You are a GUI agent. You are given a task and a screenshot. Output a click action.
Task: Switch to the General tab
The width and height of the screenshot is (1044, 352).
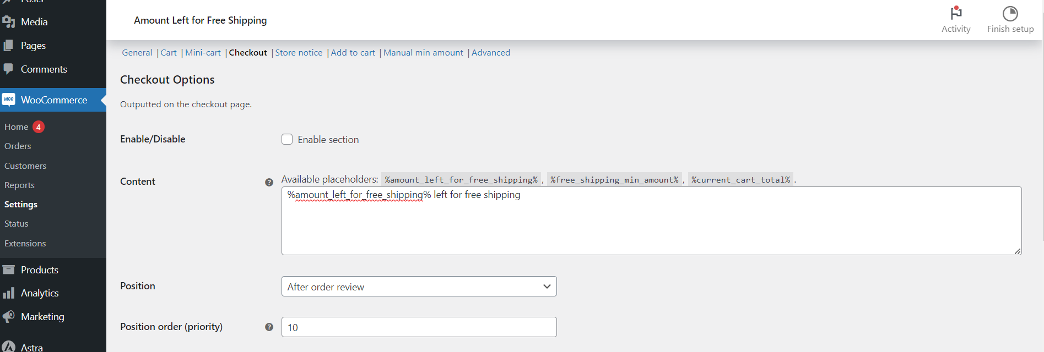click(137, 53)
